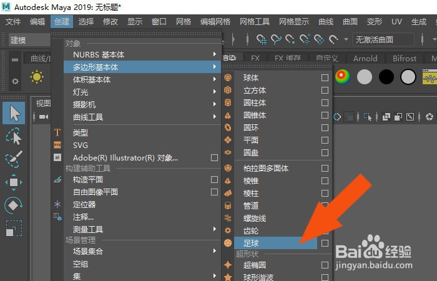Switch to the Arnold shelf tab

point(365,58)
